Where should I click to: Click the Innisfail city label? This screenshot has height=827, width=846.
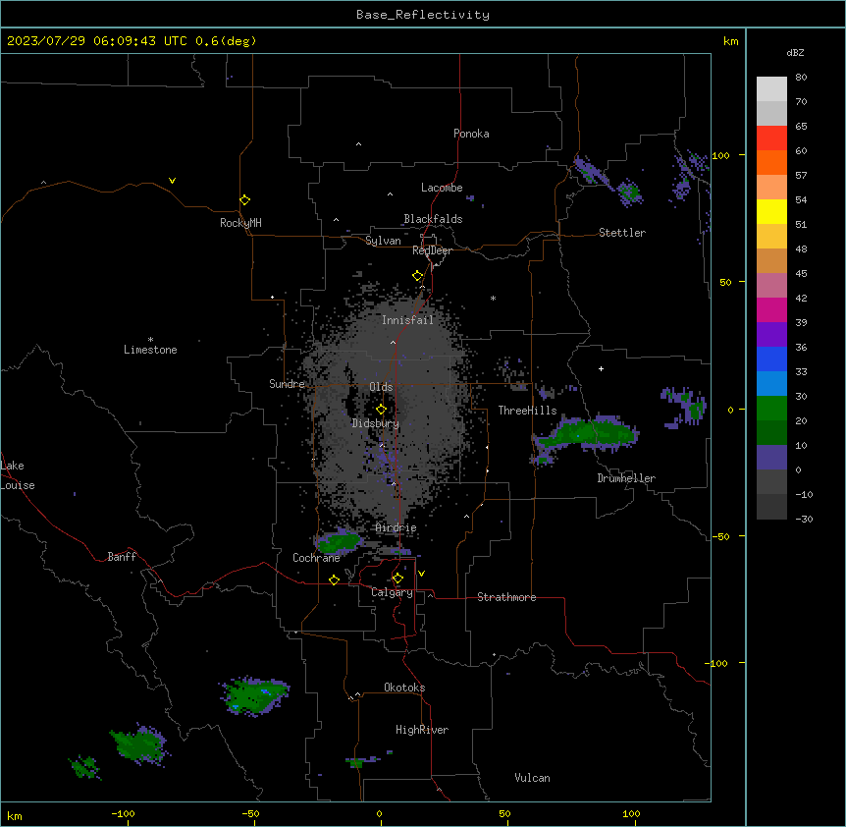[407, 320]
